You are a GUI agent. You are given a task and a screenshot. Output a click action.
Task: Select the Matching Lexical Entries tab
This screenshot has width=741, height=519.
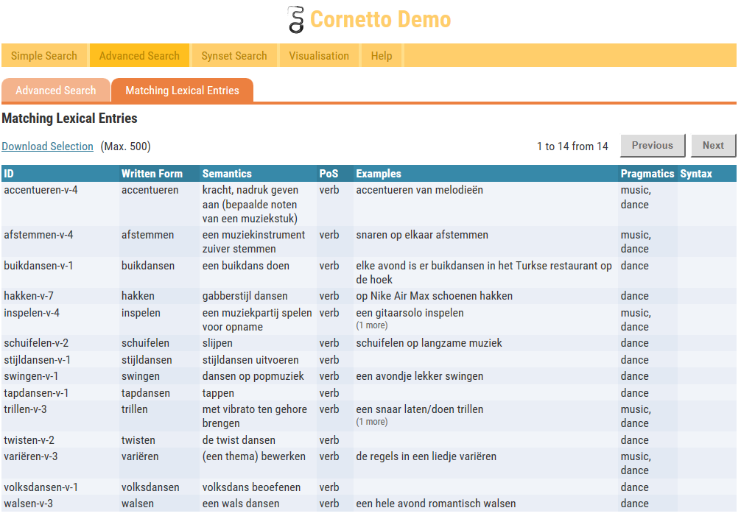[182, 91]
